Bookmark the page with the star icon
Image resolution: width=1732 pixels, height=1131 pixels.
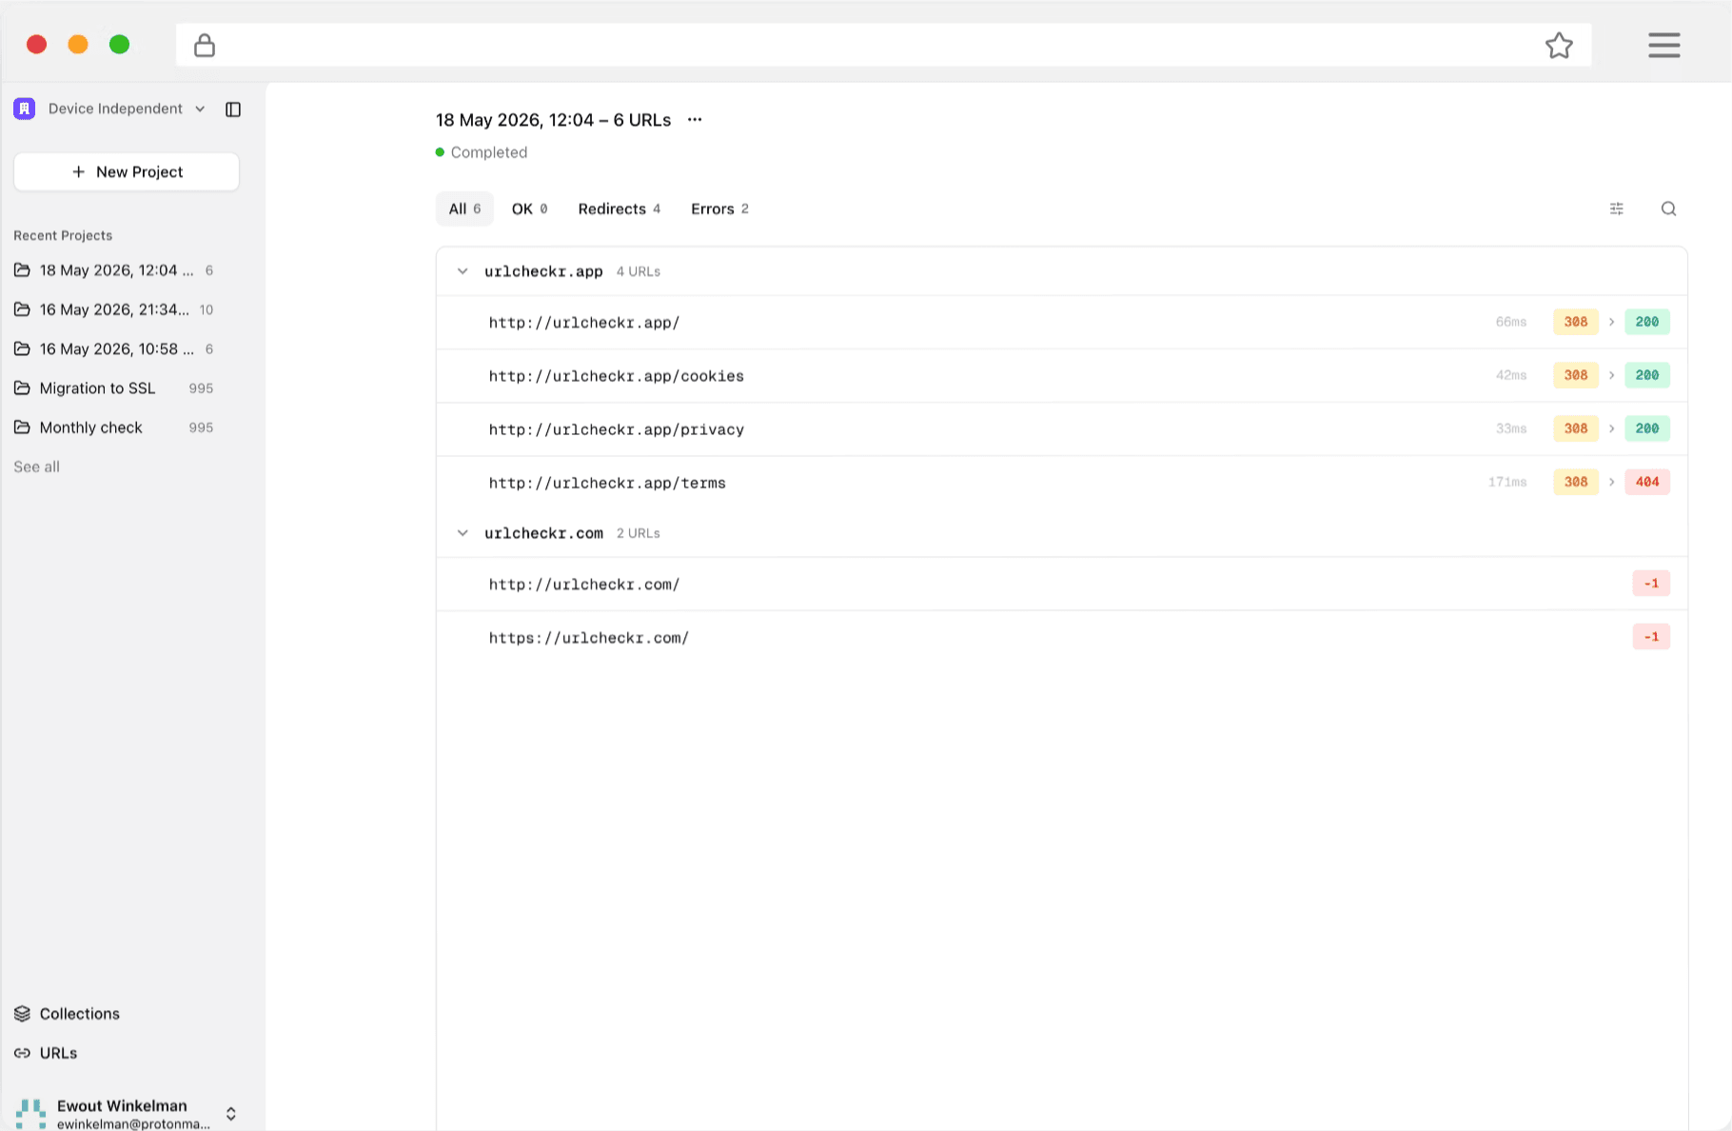(x=1559, y=45)
